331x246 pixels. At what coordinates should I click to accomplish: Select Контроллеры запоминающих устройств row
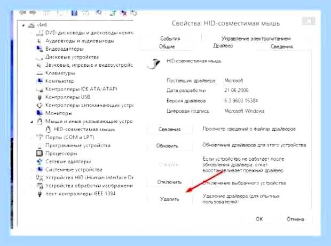click(89, 105)
